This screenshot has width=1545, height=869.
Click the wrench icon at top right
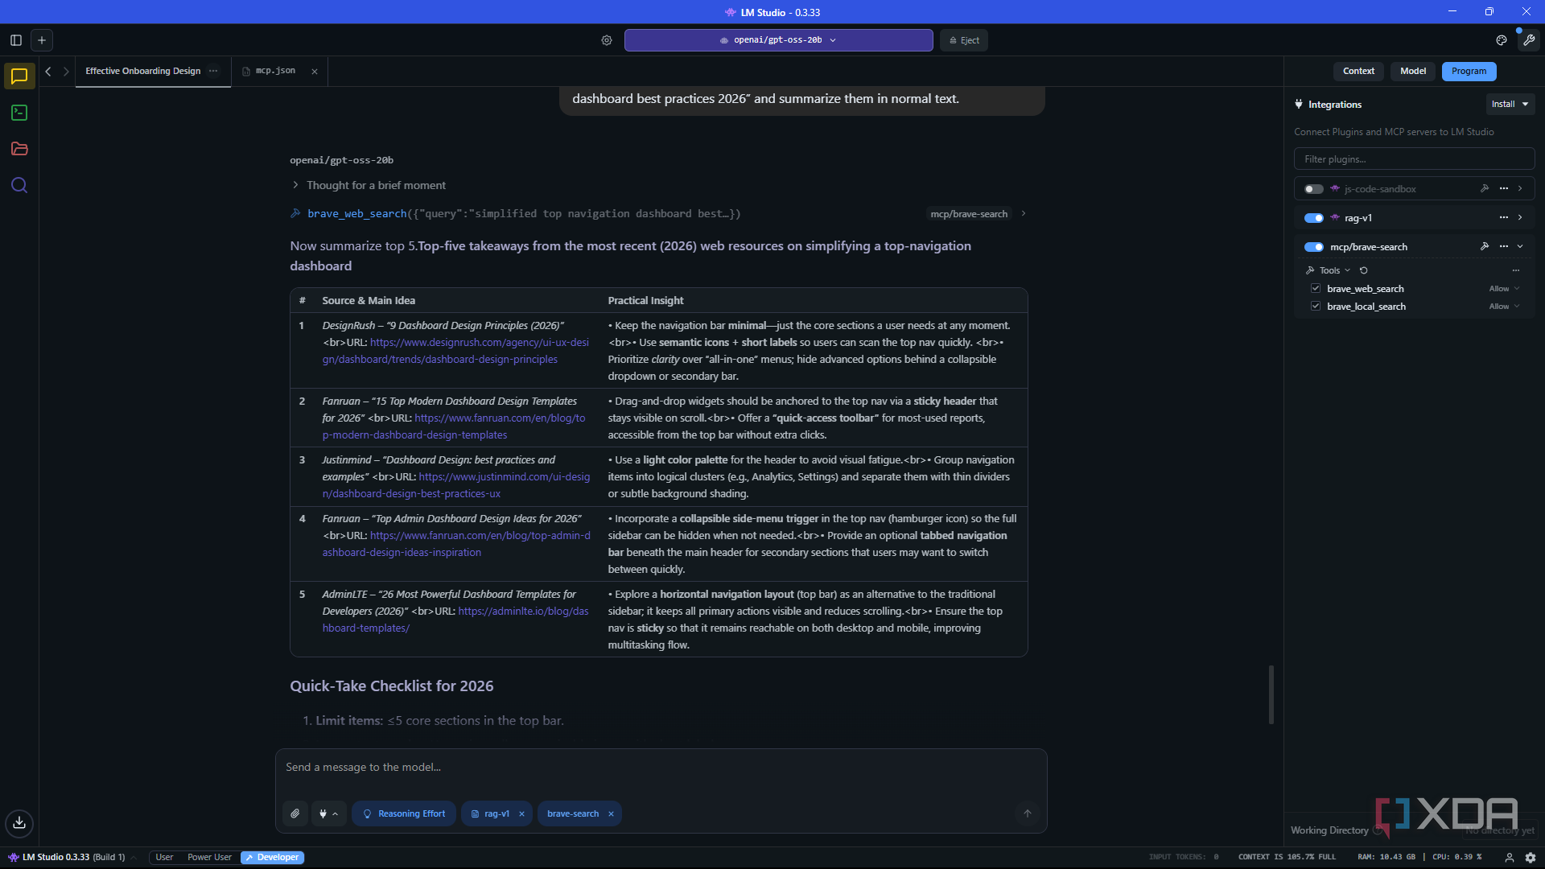tap(1529, 40)
